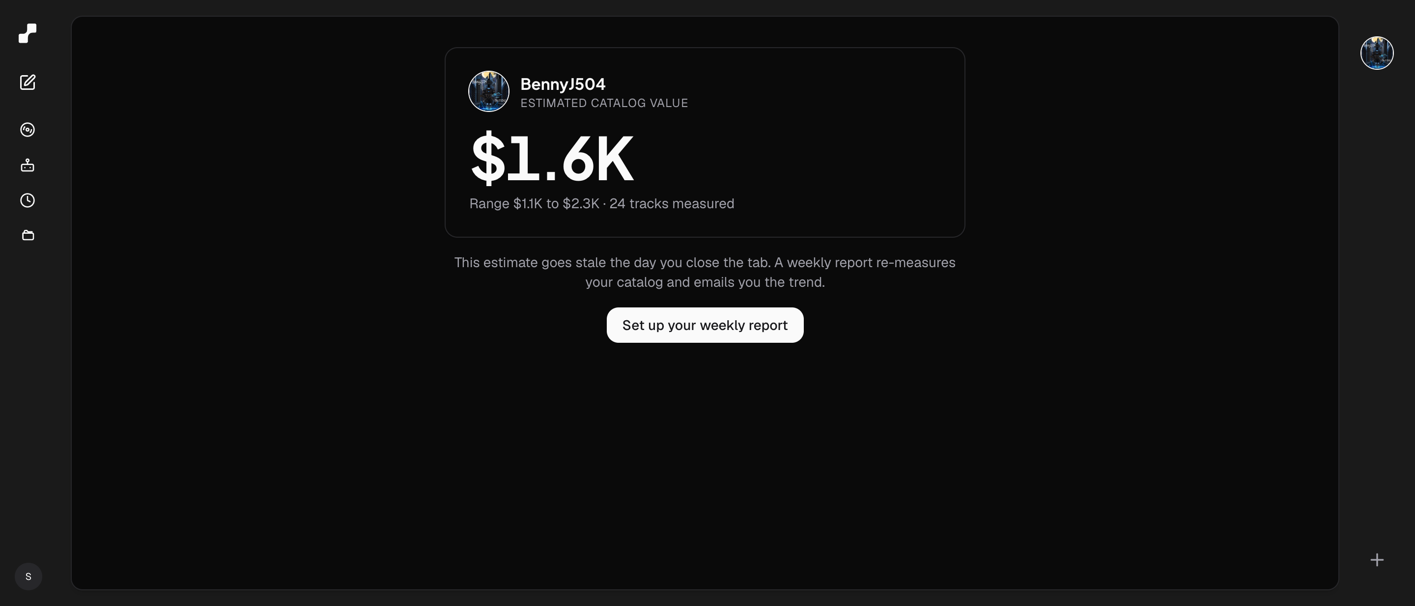Open the folders sidebar icon

28,236
